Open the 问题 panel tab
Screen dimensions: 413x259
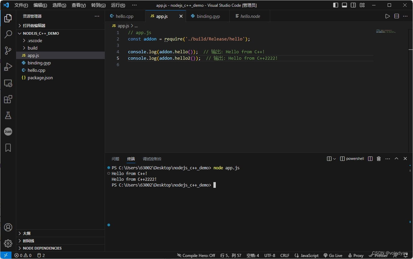115,159
